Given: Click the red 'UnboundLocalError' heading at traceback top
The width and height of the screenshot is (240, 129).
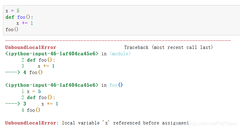Looking at the screenshot, I should [31, 47].
